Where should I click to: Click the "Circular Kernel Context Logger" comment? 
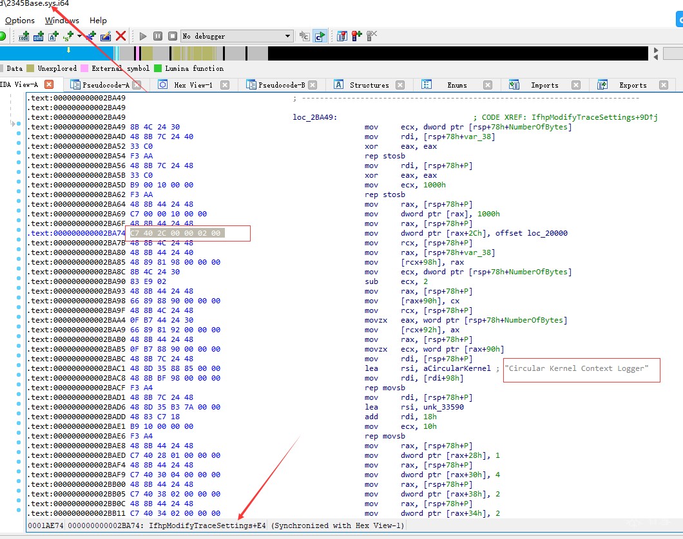[x=577, y=368]
